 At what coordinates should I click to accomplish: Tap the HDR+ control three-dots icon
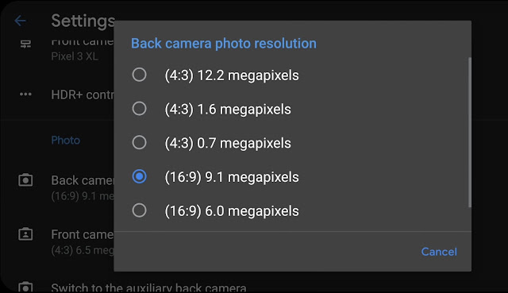(25, 94)
